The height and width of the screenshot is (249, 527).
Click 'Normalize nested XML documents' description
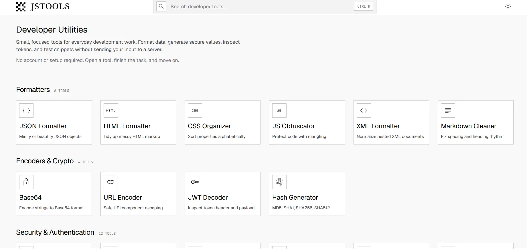click(x=390, y=136)
